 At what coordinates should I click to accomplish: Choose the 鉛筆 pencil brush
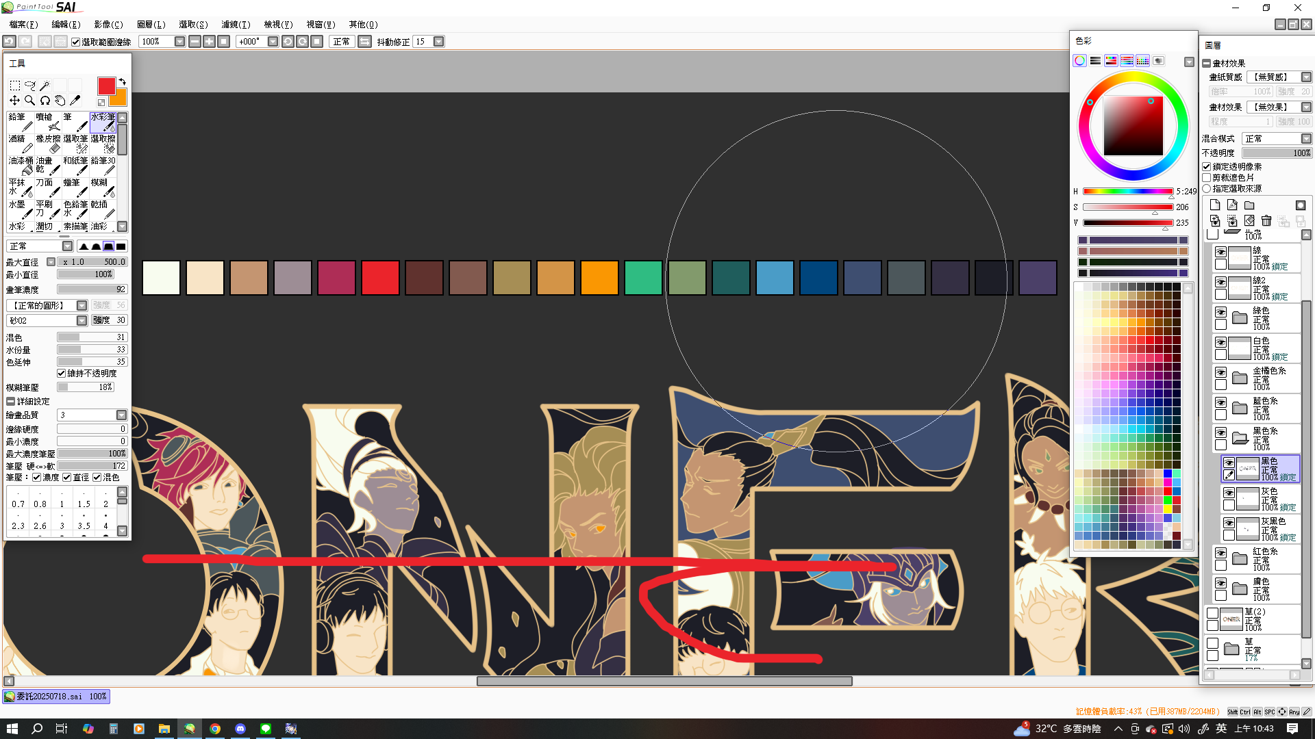point(21,122)
